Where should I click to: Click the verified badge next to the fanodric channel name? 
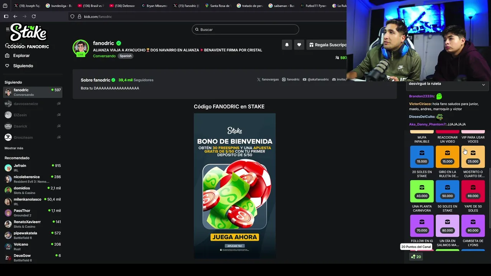click(x=119, y=43)
